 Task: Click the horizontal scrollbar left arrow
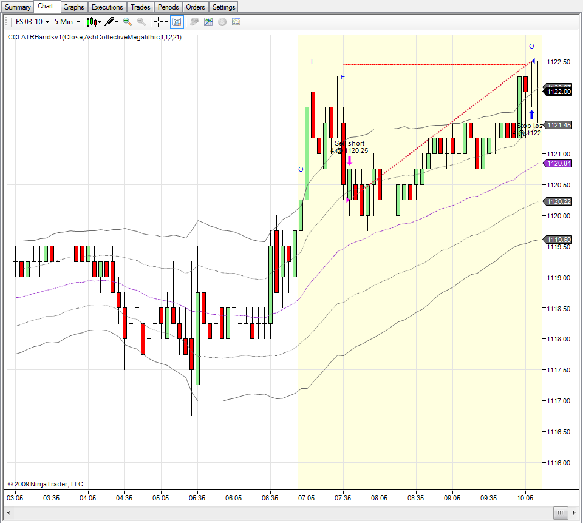[x=9, y=513]
